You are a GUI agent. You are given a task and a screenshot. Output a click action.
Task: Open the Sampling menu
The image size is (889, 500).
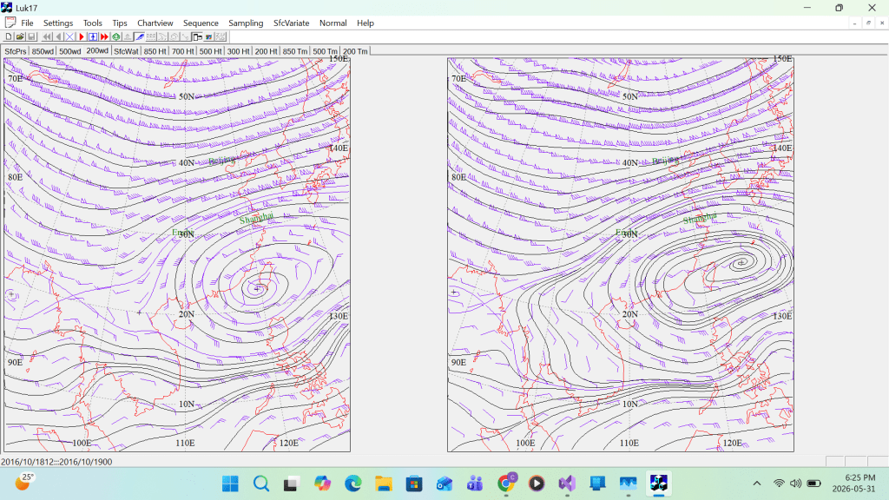246,23
